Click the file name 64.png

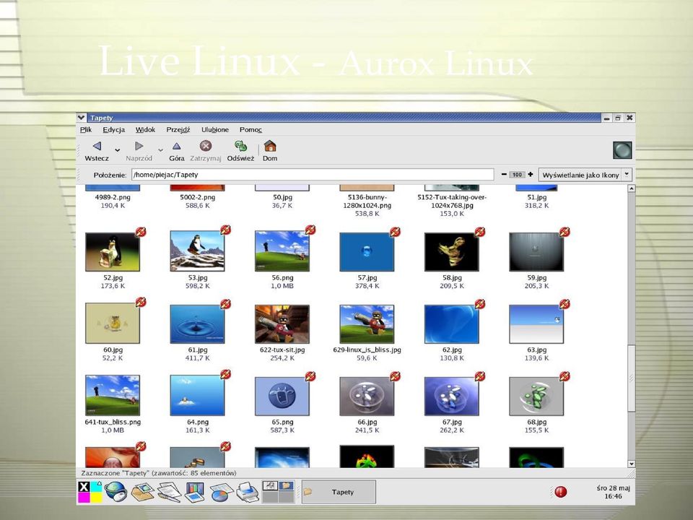(198, 422)
